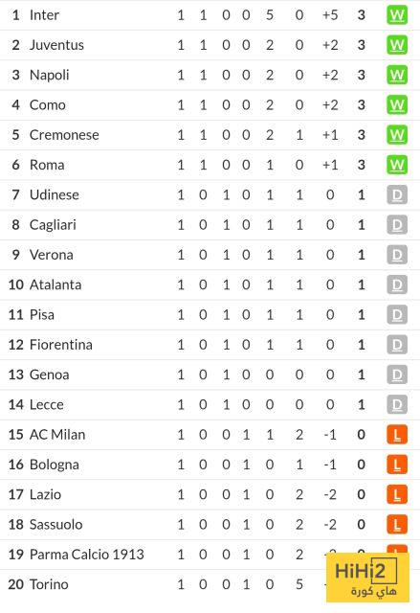Click Sassuolo's orange L loss badge
Image resolution: width=420 pixels, height=613 pixels.
click(x=397, y=524)
